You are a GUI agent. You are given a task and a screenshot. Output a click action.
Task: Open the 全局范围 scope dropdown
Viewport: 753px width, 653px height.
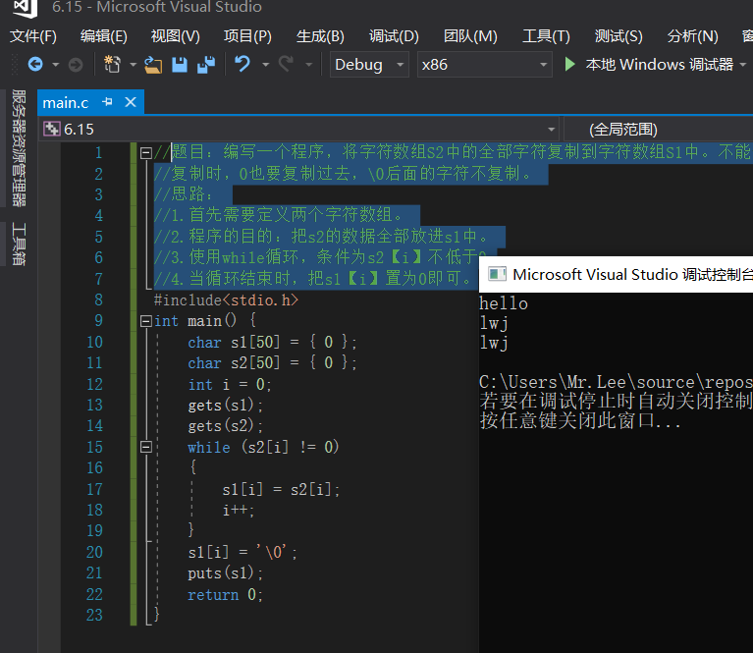pyautogui.click(x=659, y=129)
